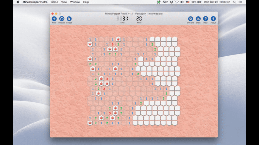Screen dimensions: 259x145
Task: Open the Select game type icon
Action: coord(69,19)
